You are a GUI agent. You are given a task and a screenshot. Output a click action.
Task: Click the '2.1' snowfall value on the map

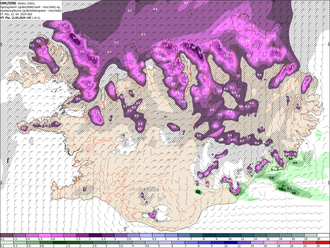pyautogui.click(x=292, y=67)
